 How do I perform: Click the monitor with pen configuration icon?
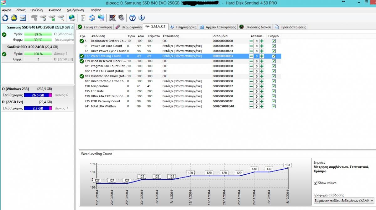pyautogui.click(x=112, y=18)
